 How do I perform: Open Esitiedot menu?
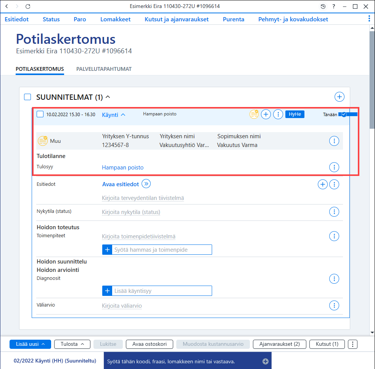pos(16,19)
